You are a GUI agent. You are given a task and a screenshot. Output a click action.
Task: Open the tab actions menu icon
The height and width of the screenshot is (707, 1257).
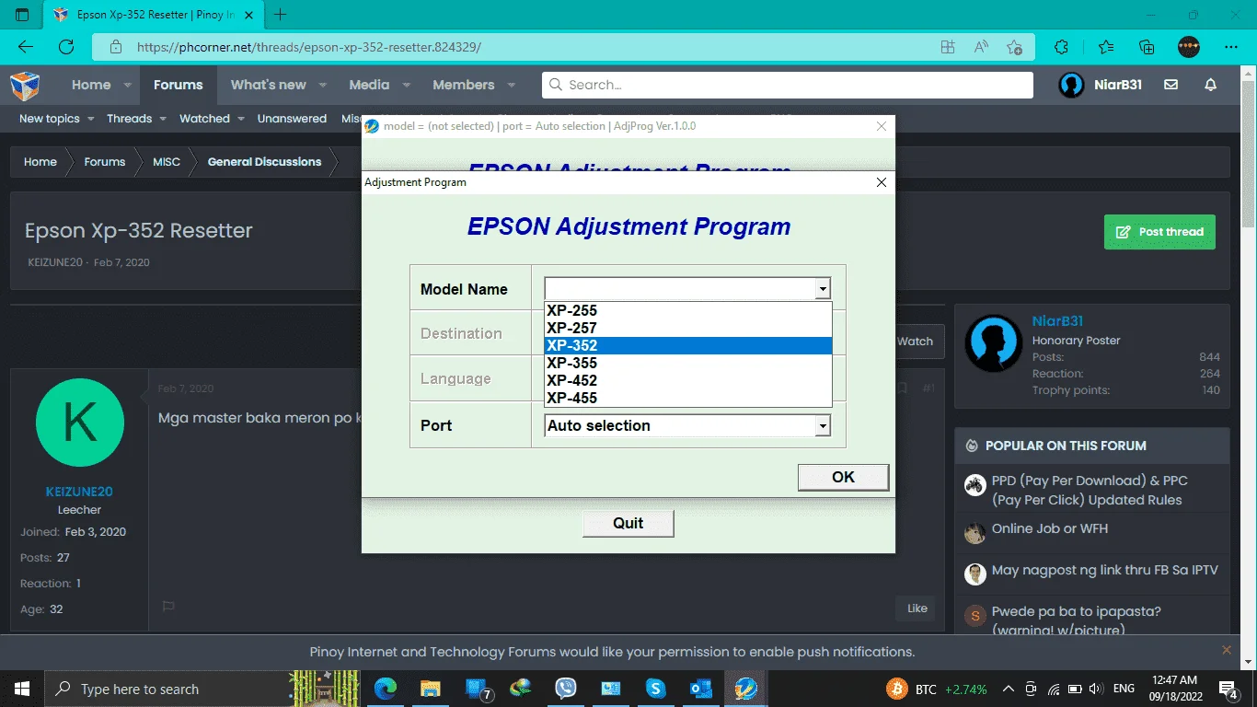coord(23,15)
